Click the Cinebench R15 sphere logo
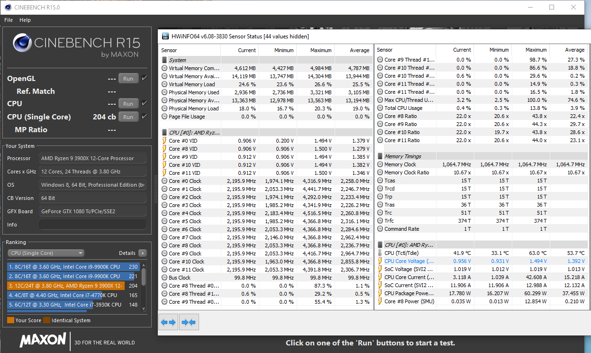591x353 pixels. coord(23,44)
